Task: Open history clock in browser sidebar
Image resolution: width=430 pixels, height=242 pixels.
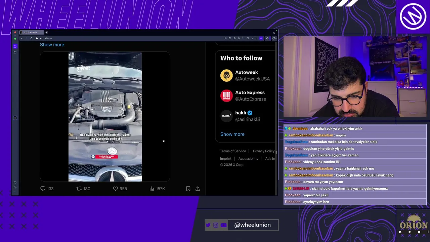Action: [15, 187]
